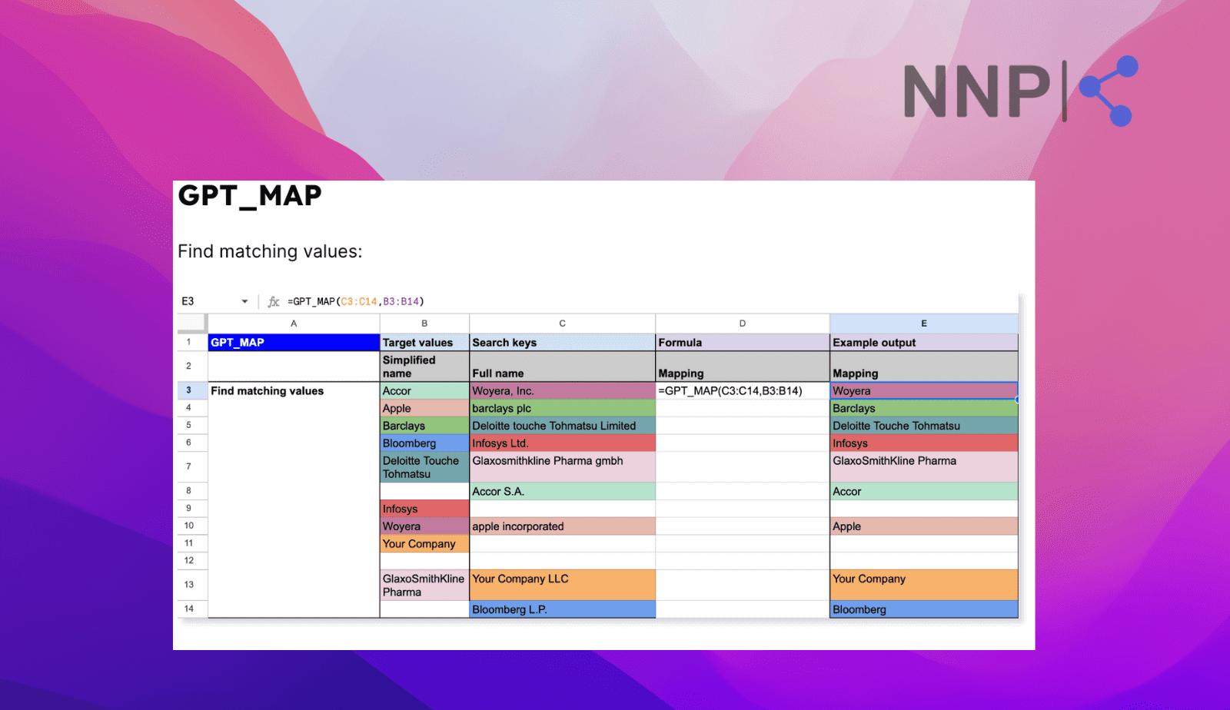The width and height of the screenshot is (1230, 710).
Task: Click the 'Example output' header cell
Action: tap(924, 343)
